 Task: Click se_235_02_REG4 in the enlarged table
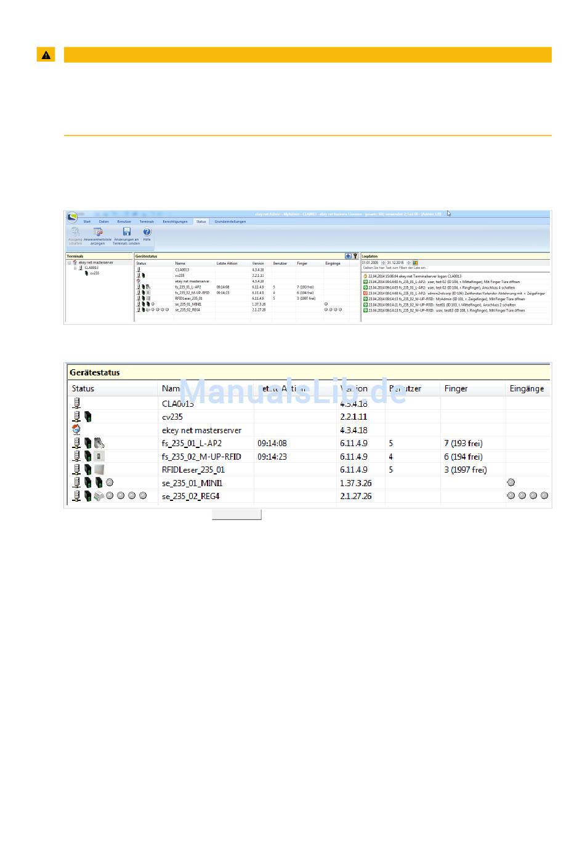pyautogui.click(x=191, y=496)
